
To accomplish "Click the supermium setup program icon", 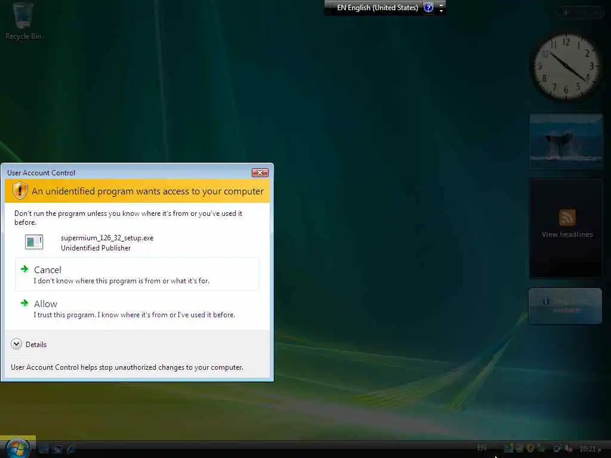I will 34,242.
